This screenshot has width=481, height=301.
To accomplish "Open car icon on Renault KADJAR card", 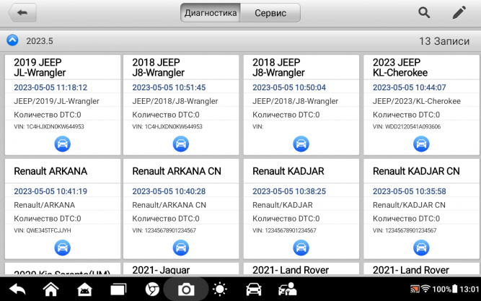I will point(301,248).
